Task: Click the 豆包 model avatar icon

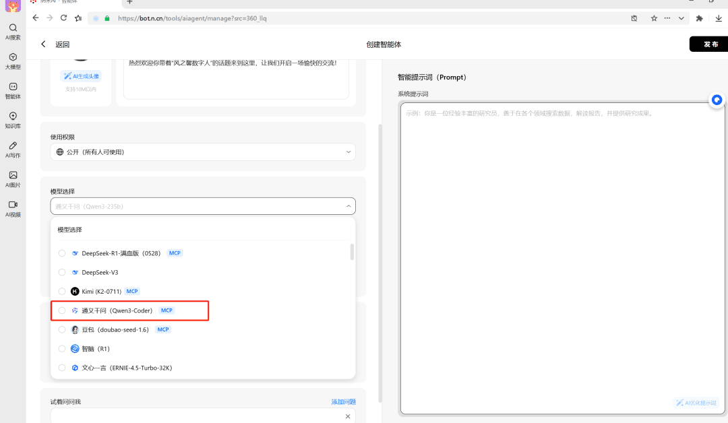Action: tap(75, 329)
